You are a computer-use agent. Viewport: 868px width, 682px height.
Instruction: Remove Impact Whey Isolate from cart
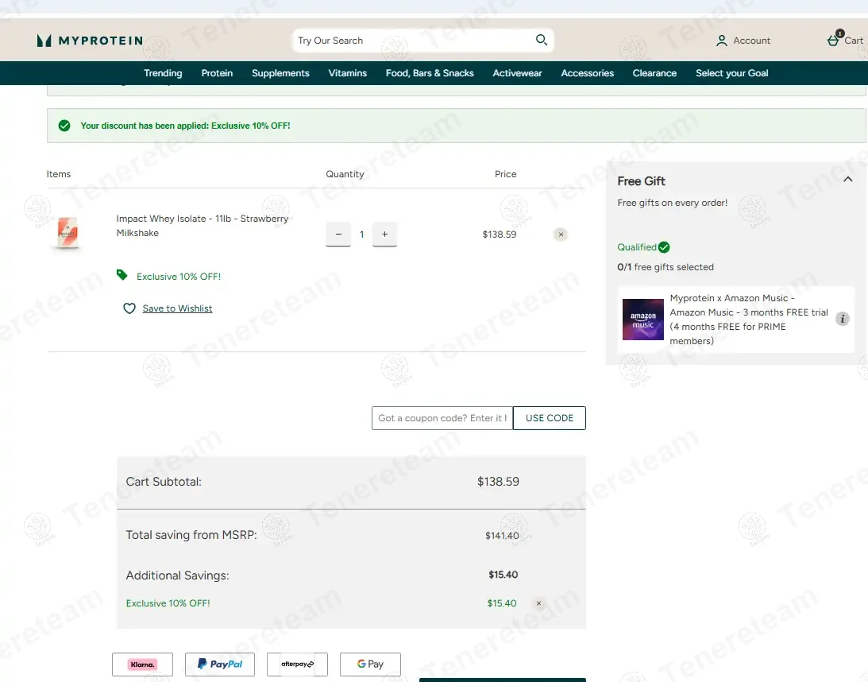tap(560, 234)
